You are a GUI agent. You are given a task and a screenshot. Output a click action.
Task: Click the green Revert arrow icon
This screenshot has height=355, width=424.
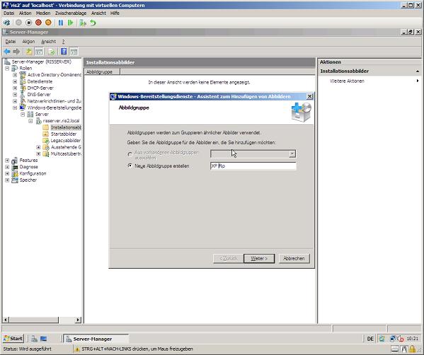coord(93,23)
